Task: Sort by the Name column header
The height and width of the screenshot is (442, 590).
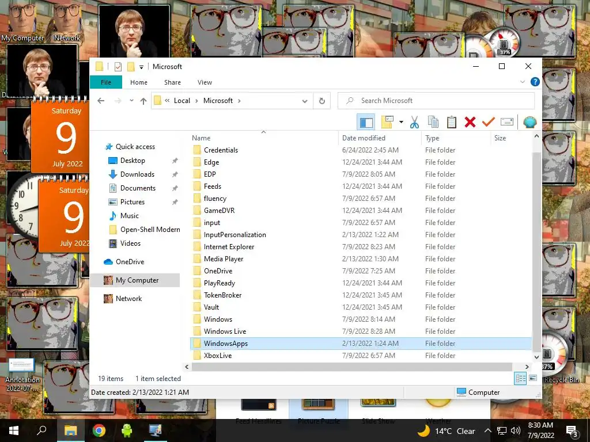Action: click(263, 138)
